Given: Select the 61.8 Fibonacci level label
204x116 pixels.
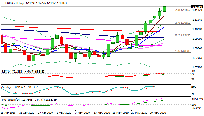Looking at the screenshot, I should (182, 10).
